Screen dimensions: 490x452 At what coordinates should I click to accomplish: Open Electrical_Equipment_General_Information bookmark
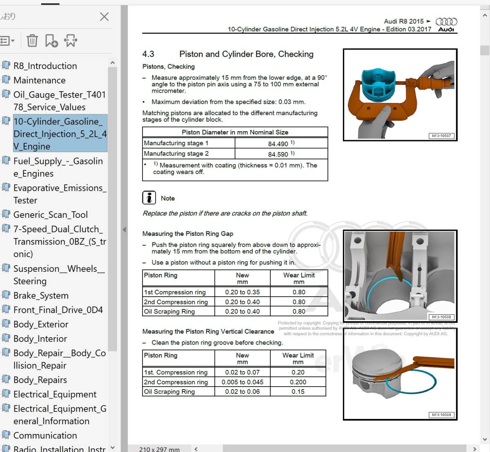(60, 414)
